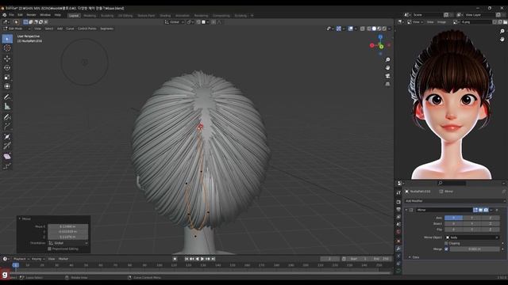Select the Cursor tool
The width and height of the screenshot is (508, 285).
click(x=7, y=48)
